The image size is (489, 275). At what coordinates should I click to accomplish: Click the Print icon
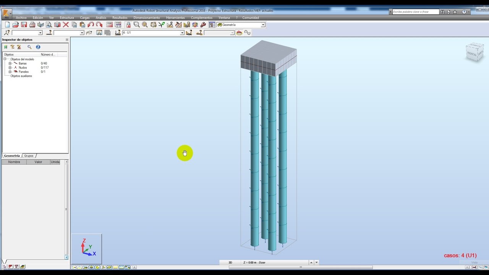pyautogui.click(x=32, y=25)
